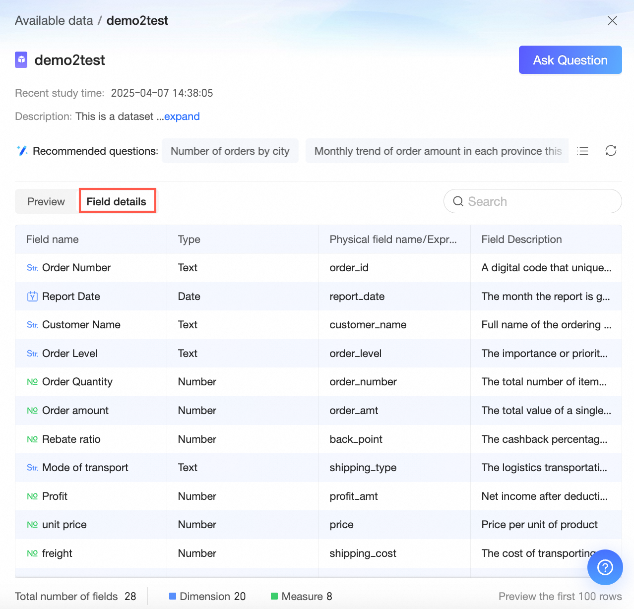Select the Profit field name

click(55, 496)
